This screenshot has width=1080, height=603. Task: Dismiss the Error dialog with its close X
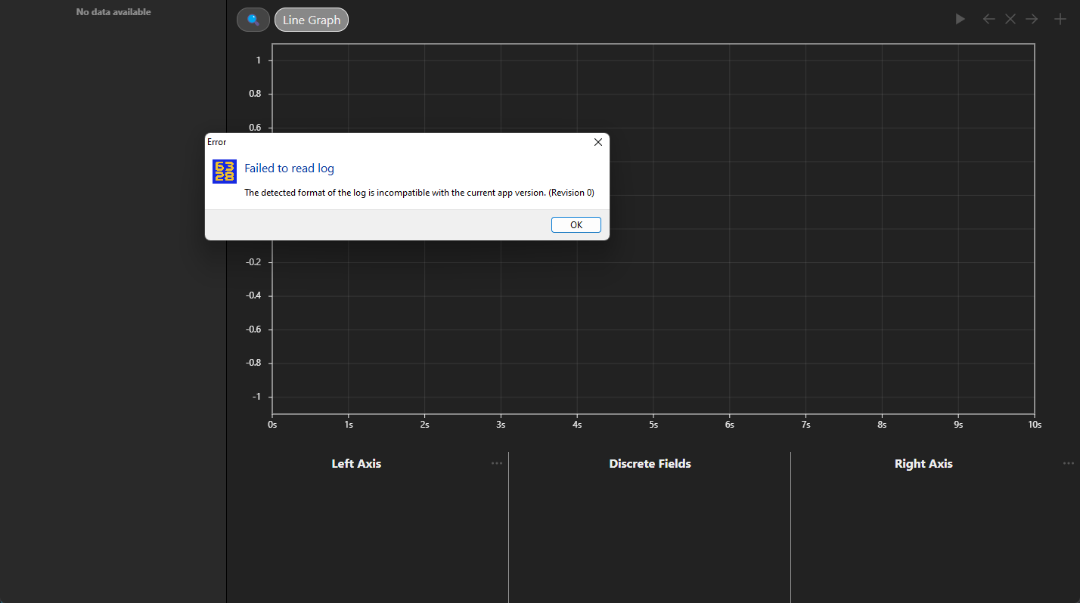[x=597, y=141]
